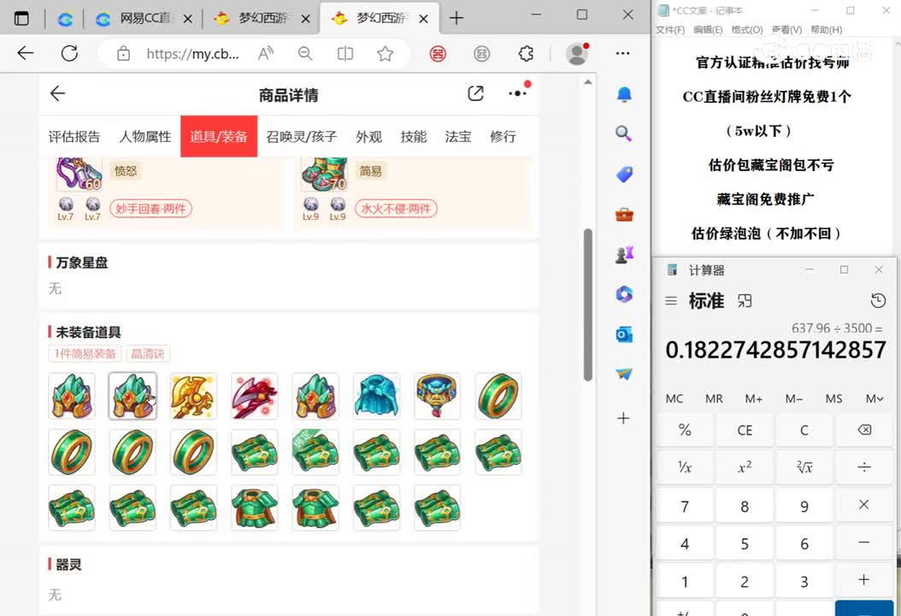Open the more options dots beside 商品详情
This screenshot has height=616, width=901.
518,93
